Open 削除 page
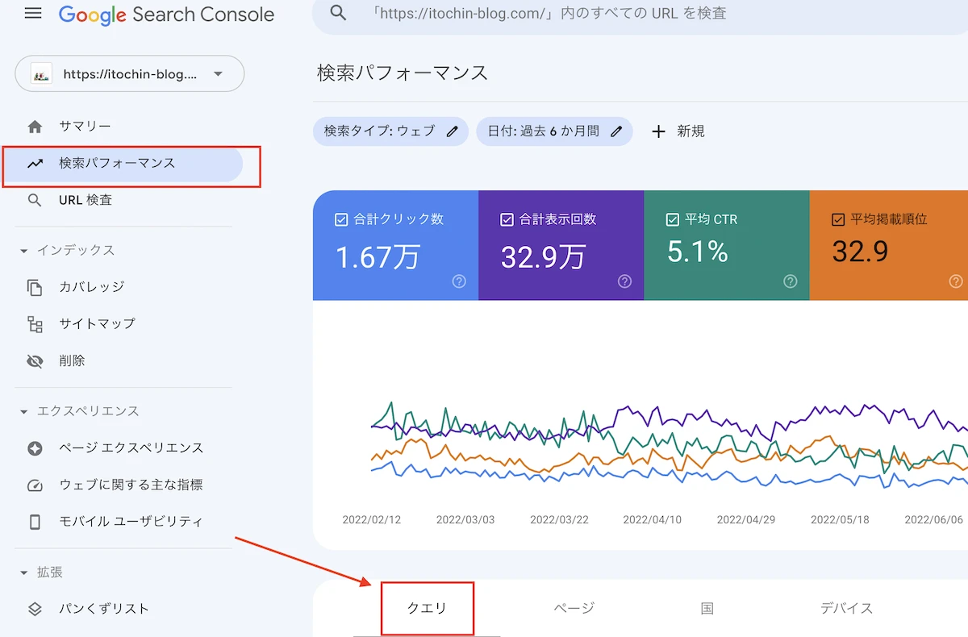The width and height of the screenshot is (968, 637). (72, 360)
